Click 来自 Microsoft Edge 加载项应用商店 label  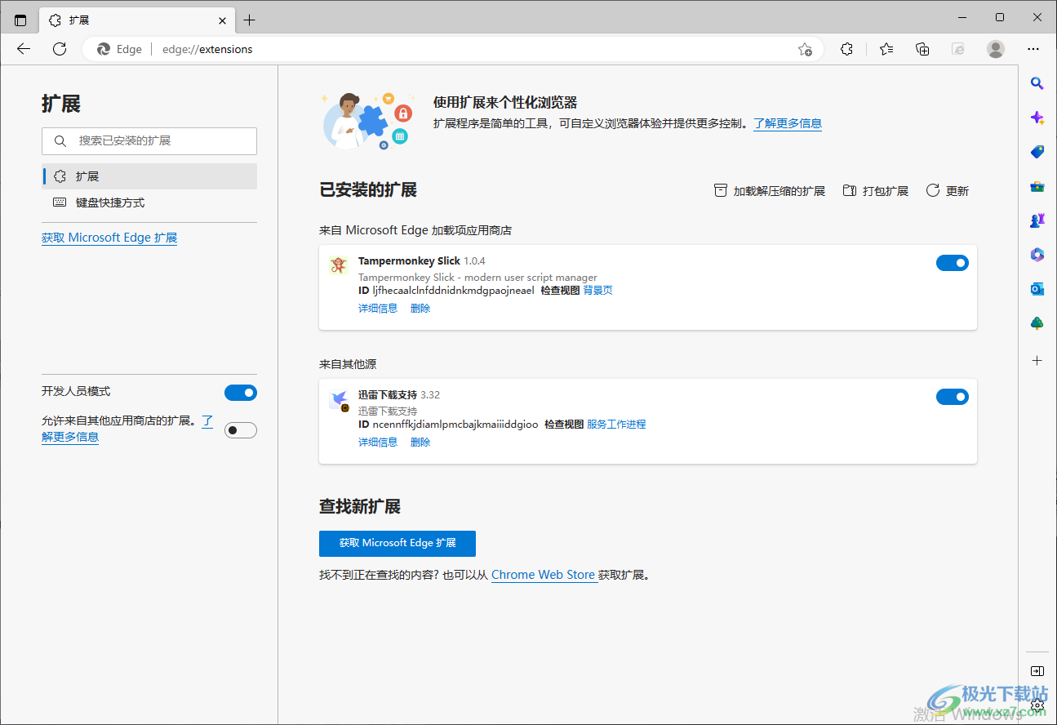click(x=415, y=230)
